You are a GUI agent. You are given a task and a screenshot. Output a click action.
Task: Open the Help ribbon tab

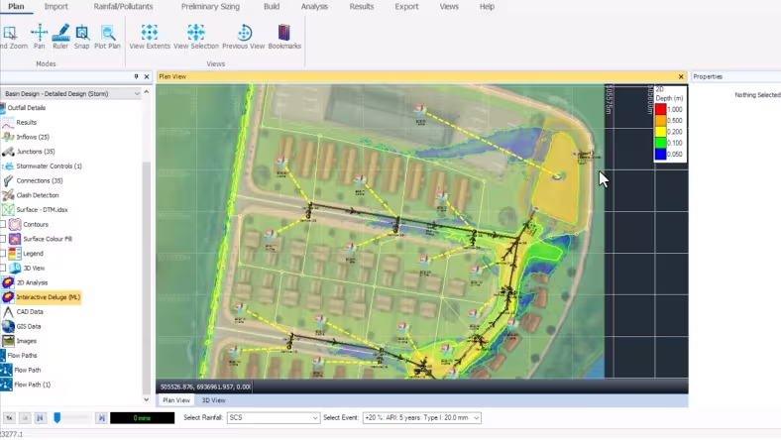(x=487, y=7)
